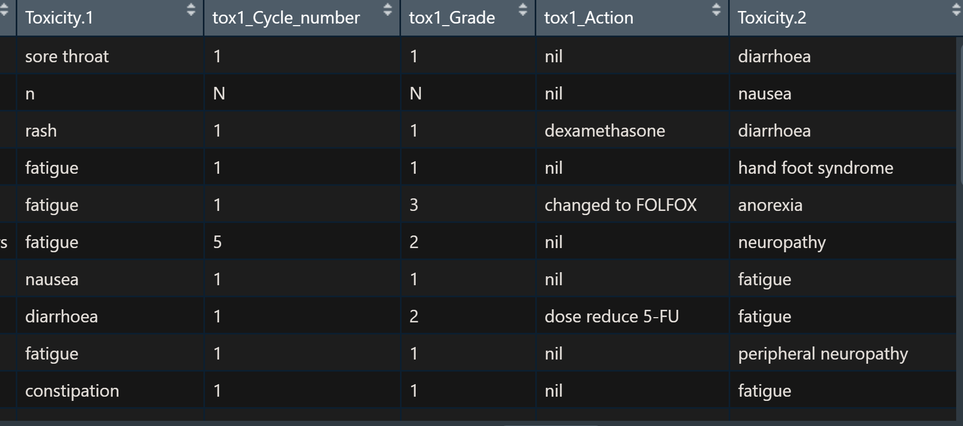963x426 pixels.
Task: Click the sort arrows on the tox1_Action column
Action: pos(716,9)
